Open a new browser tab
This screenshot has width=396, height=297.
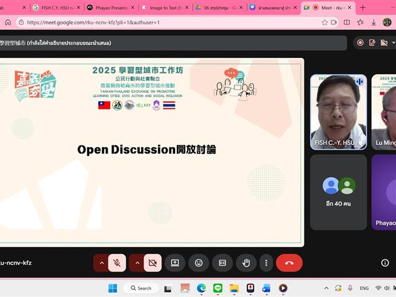[363, 7]
